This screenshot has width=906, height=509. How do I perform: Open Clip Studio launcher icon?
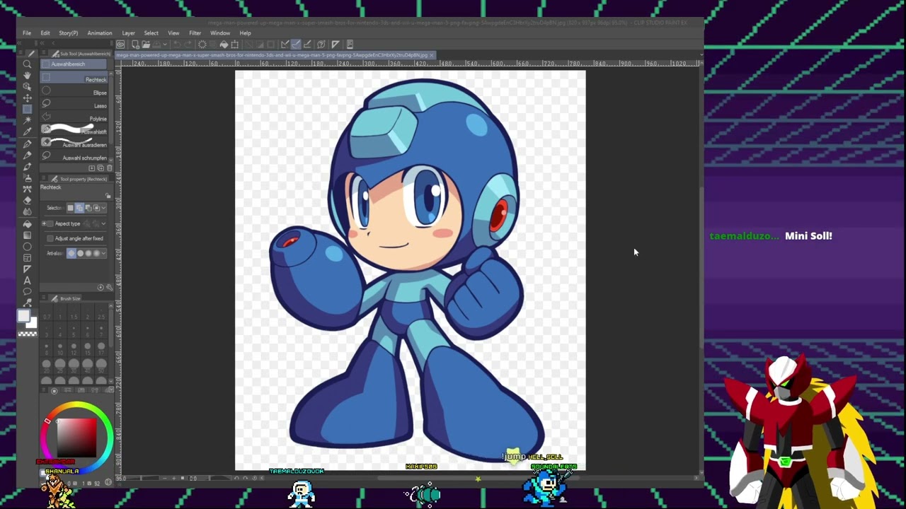[120, 45]
